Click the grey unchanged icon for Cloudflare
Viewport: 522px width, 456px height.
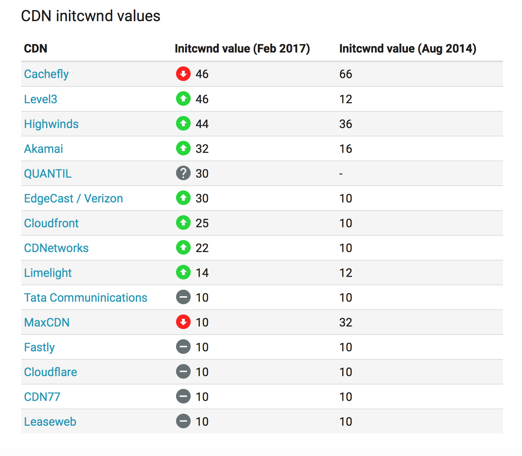[183, 371]
